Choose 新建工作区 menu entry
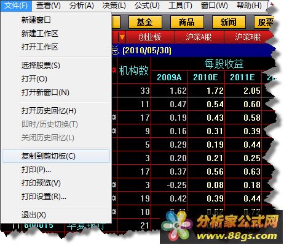The image size is (284, 245). point(56,34)
